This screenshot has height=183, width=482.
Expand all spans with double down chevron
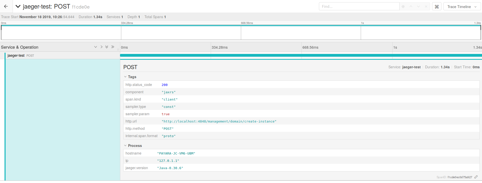coord(107,47)
